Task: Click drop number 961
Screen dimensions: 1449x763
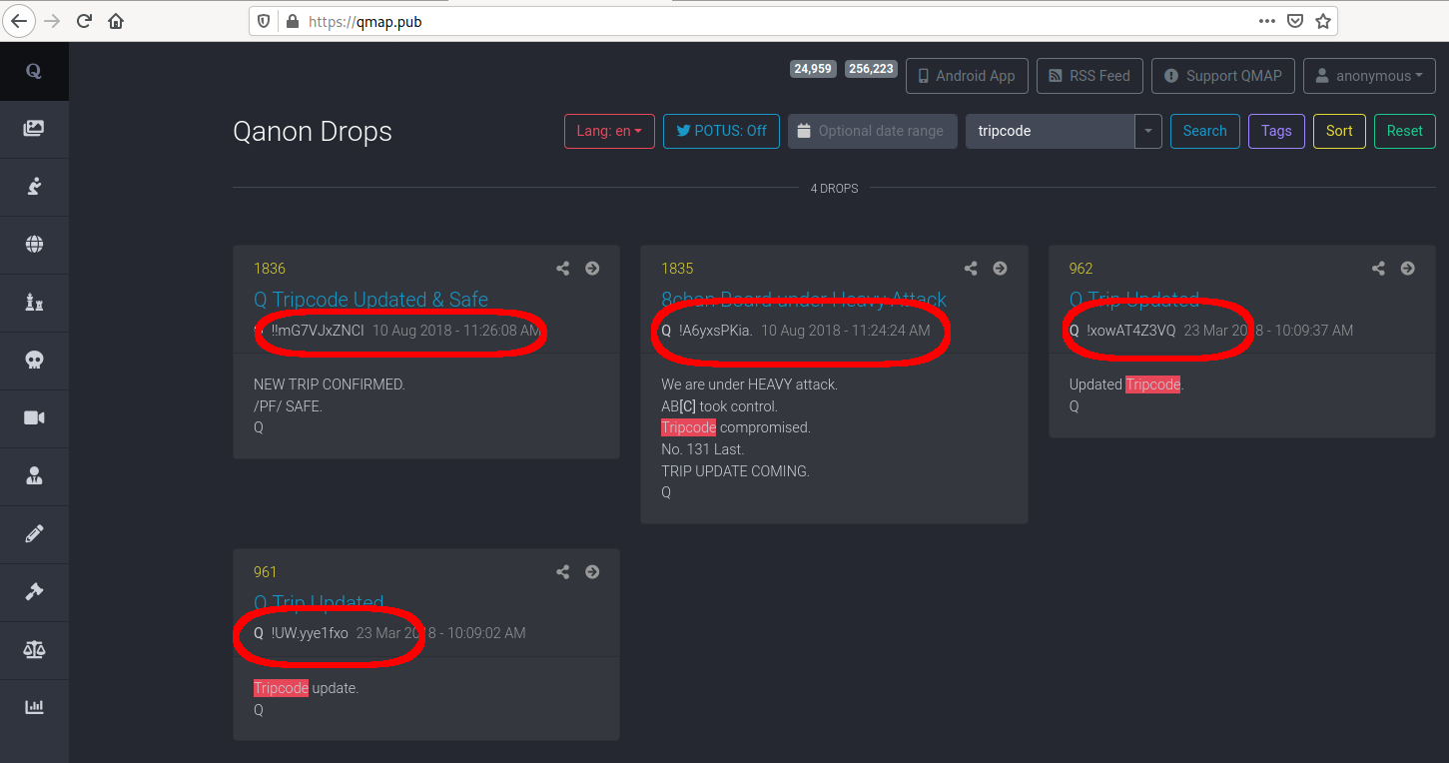Action: tap(266, 571)
